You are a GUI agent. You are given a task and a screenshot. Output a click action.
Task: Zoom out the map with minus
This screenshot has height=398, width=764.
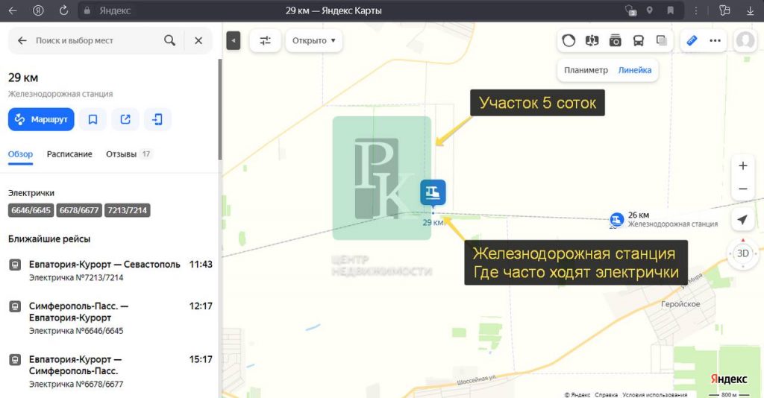pyautogui.click(x=742, y=189)
